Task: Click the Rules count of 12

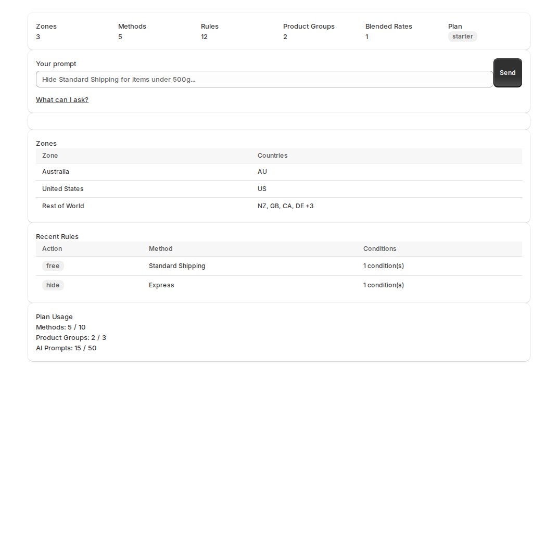Action: click(204, 36)
